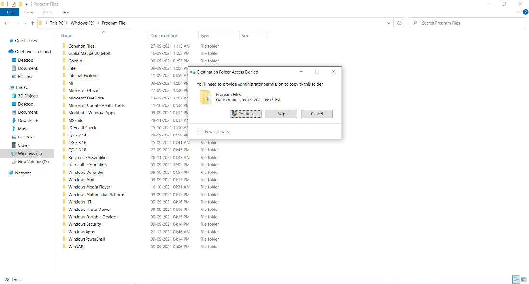The image size is (529, 284).
Task: Close the Destination Folder Access Denied dialog
Action: click(333, 72)
